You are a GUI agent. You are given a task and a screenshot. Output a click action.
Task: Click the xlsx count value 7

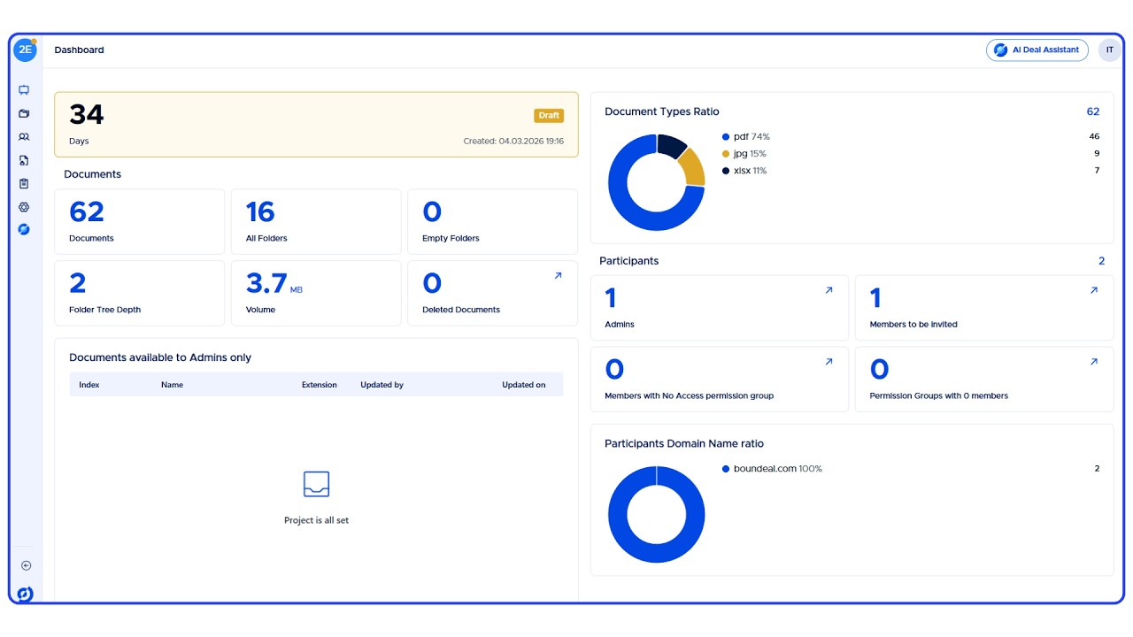[x=1097, y=171]
